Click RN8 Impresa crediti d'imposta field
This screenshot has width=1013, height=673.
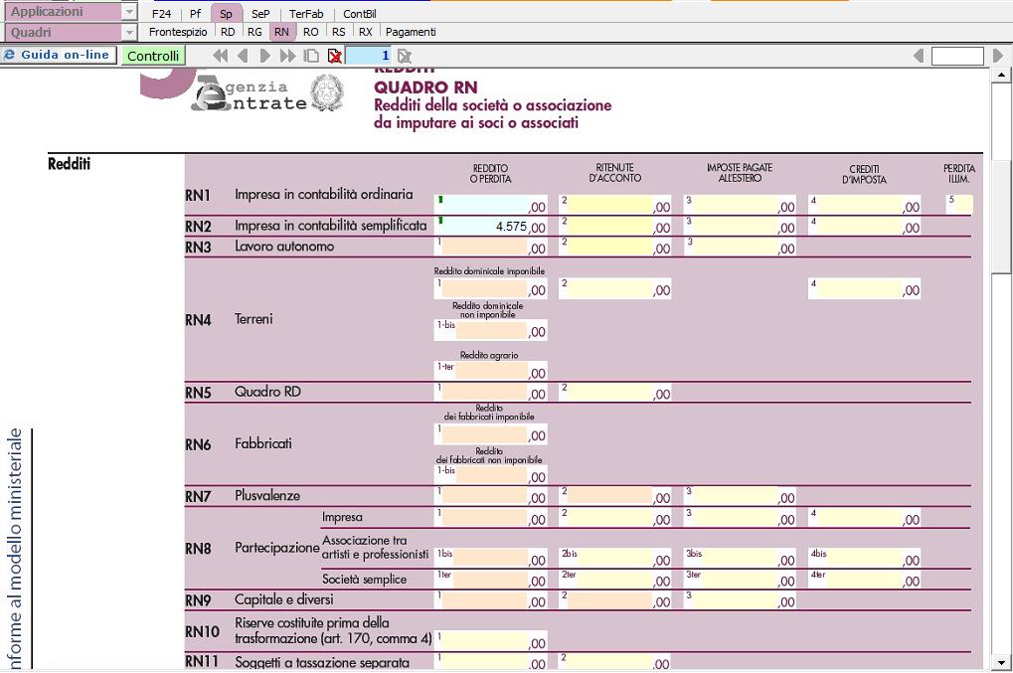(865, 517)
